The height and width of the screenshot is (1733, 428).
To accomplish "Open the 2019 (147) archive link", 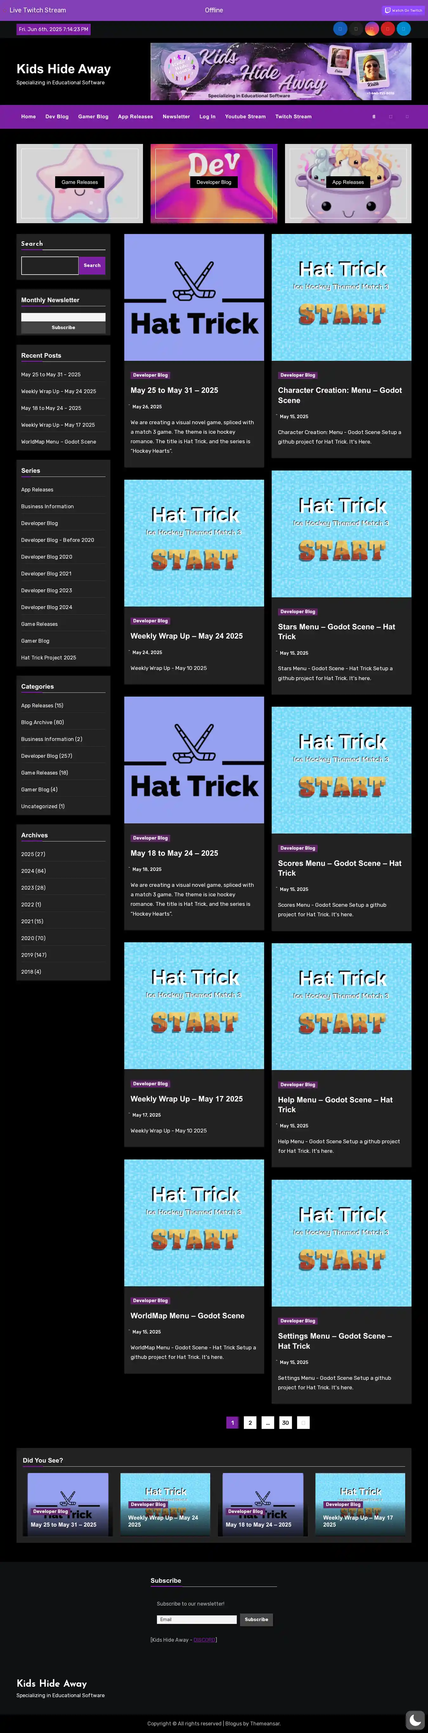I will (x=34, y=955).
